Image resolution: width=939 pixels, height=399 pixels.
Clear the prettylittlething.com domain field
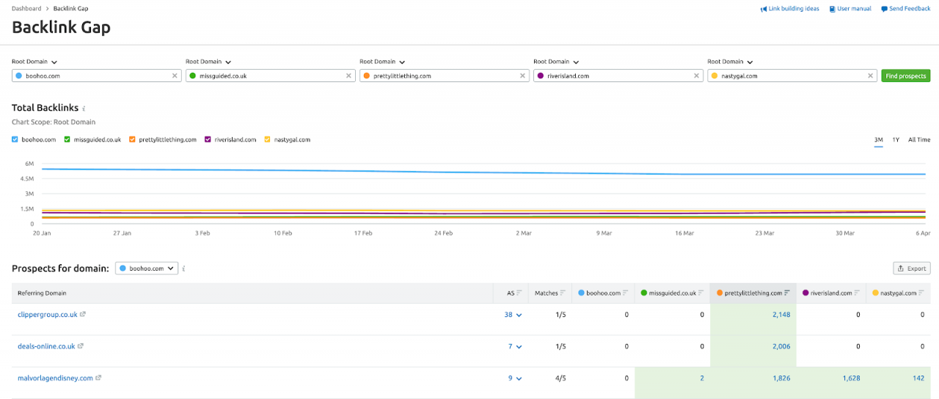click(x=522, y=76)
